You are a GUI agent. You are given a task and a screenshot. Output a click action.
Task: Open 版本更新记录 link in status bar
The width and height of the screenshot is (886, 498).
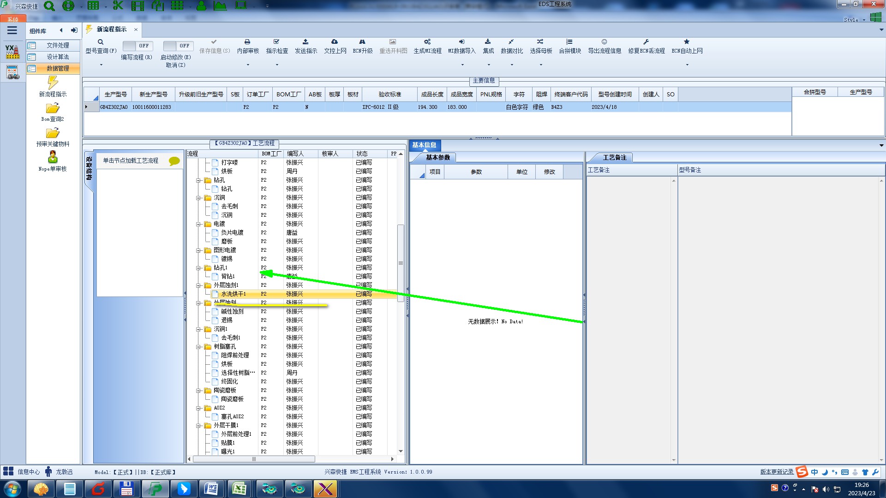pos(777,472)
